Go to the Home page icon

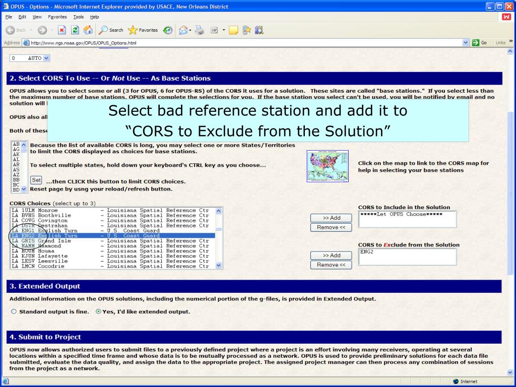tap(88, 30)
